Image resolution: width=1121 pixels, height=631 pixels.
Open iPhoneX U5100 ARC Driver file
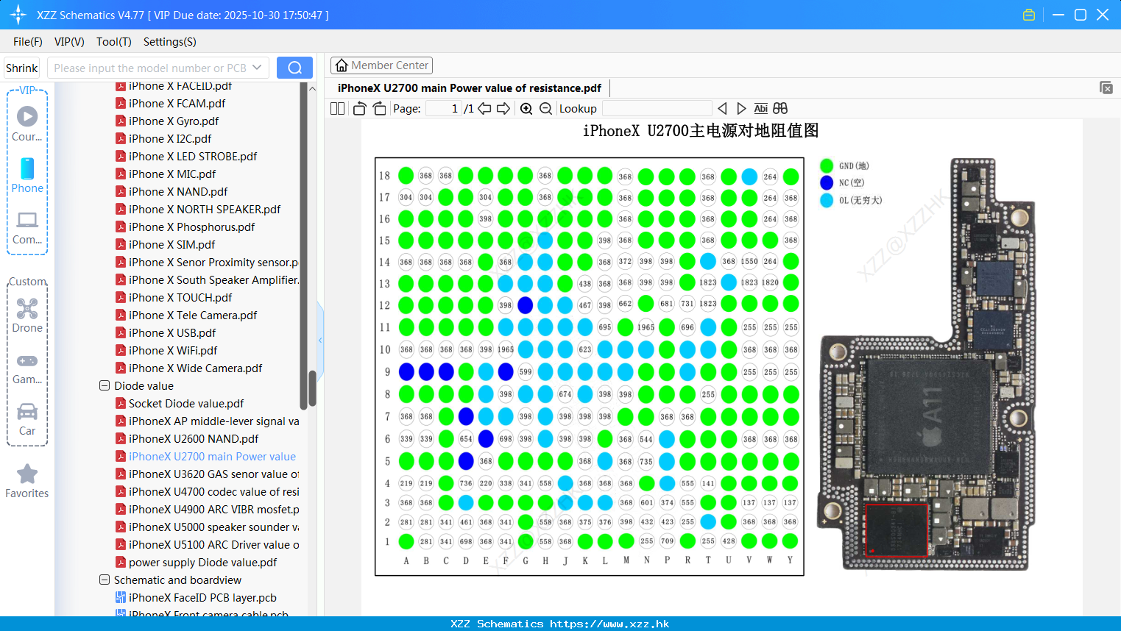point(208,544)
